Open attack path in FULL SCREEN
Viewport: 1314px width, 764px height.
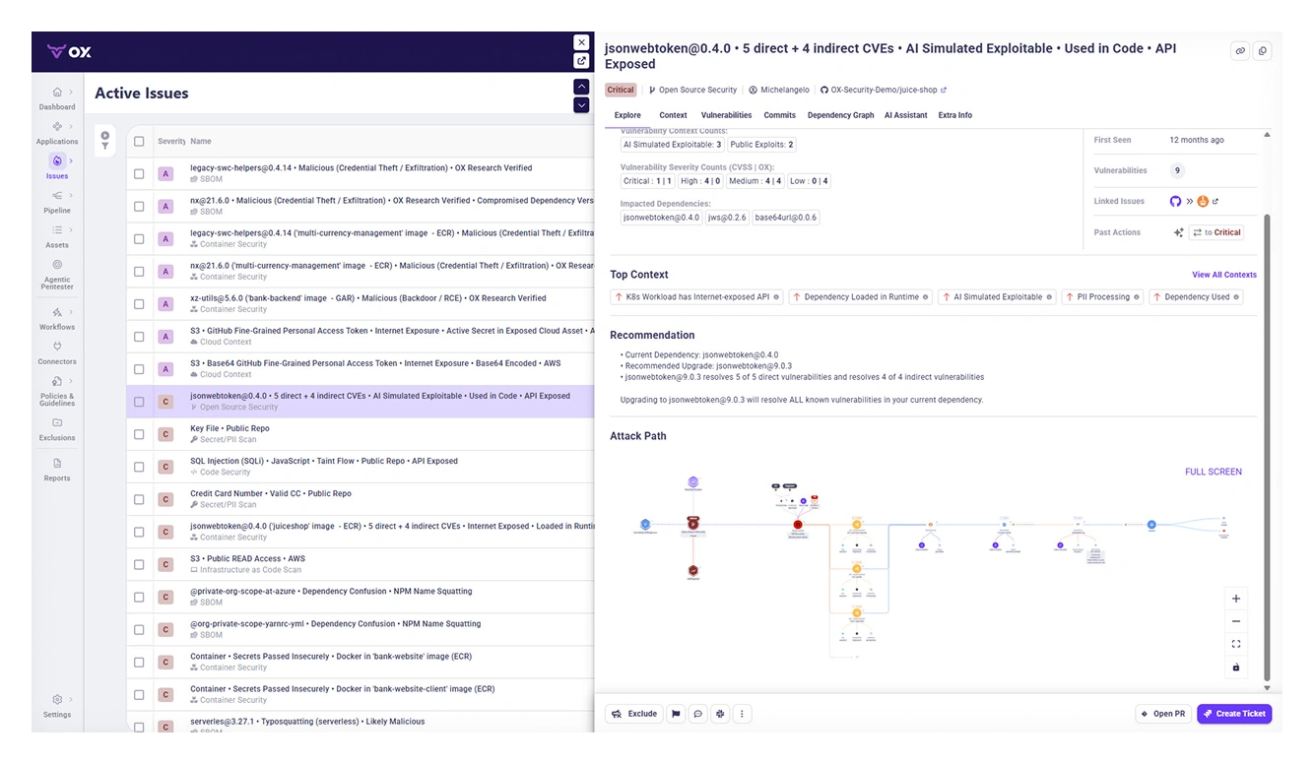tap(1214, 472)
